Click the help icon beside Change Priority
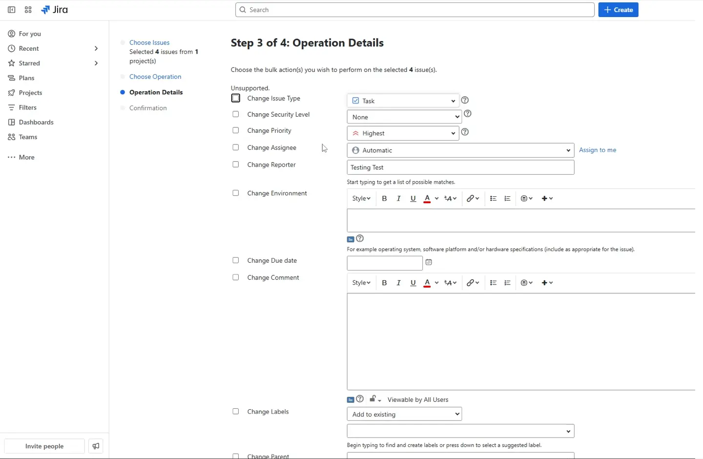This screenshot has height=459, width=703. click(x=465, y=132)
